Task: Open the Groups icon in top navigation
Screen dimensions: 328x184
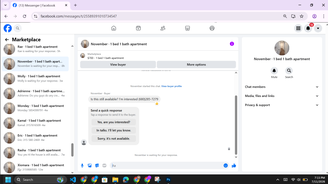Action: pos(212,28)
